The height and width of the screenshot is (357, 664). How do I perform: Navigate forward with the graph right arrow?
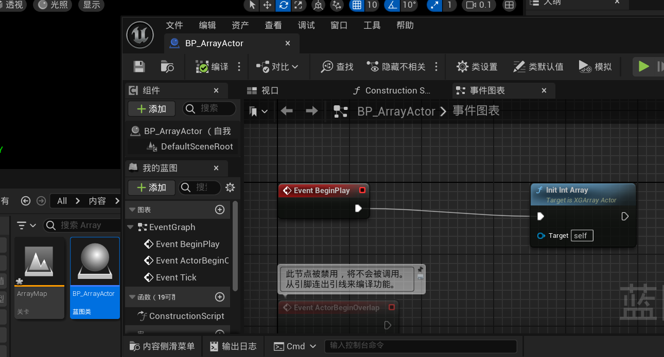pyautogui.click(x=311, y=111)
